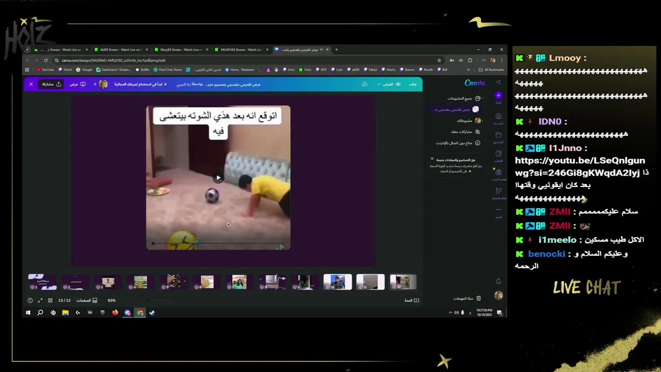This screenshot has height=372, width=661.
Task: Open Canva notifications bell
Action: (x=498, y=281)
